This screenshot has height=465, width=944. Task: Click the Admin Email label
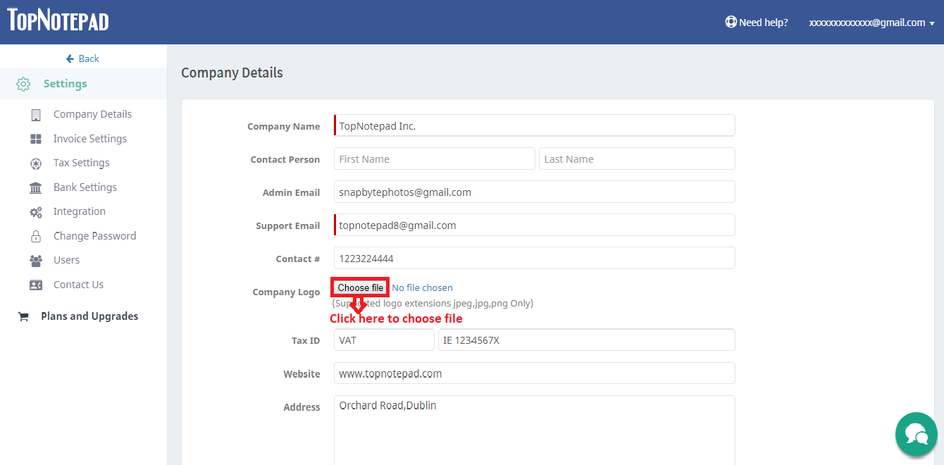(x=291, y=193)
